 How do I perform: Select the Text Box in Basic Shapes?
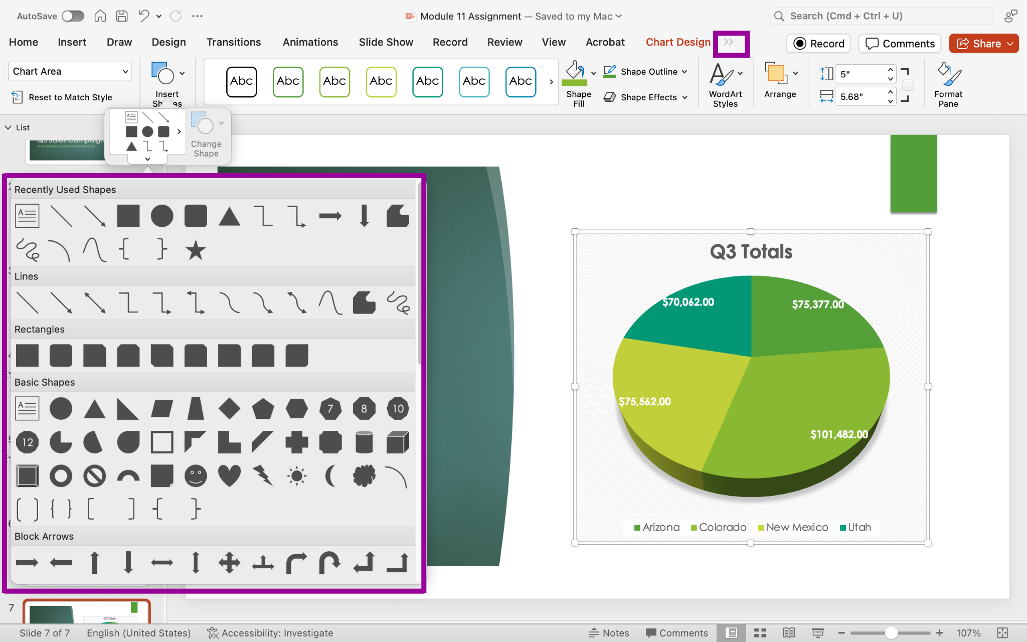(x=27, y=409)
